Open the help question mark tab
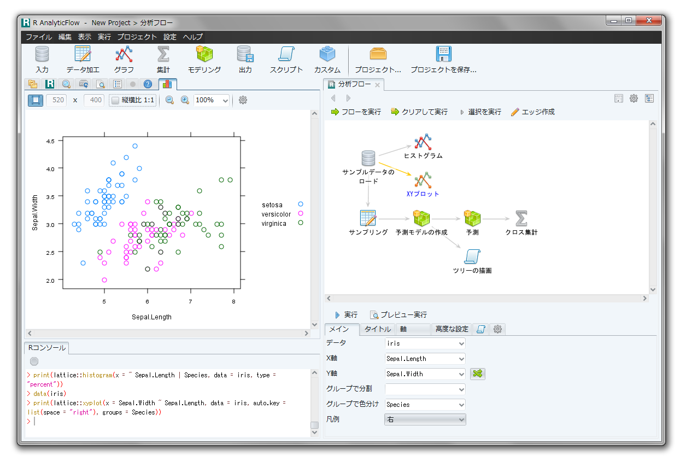The image size is (686, 461). point(148,84)
